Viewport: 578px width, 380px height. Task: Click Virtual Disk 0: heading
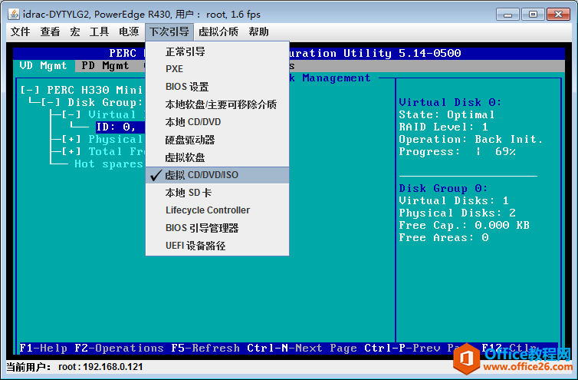(x=450, y=102)
